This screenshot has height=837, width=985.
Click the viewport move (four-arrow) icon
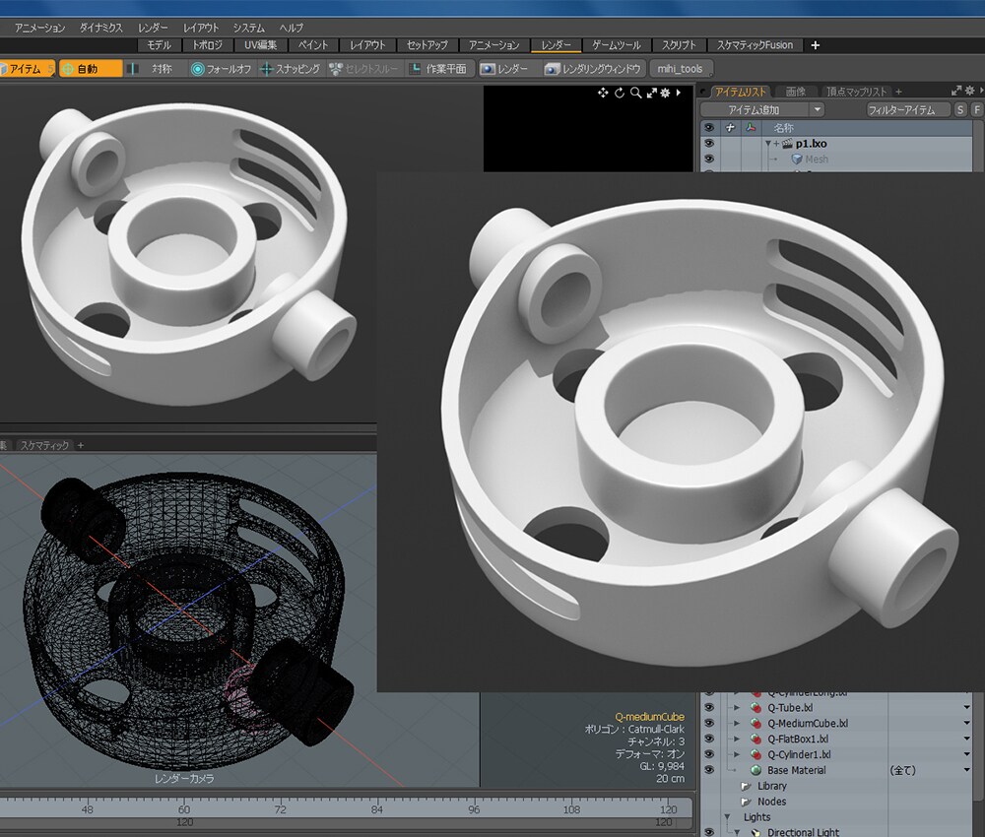(603, 93)
